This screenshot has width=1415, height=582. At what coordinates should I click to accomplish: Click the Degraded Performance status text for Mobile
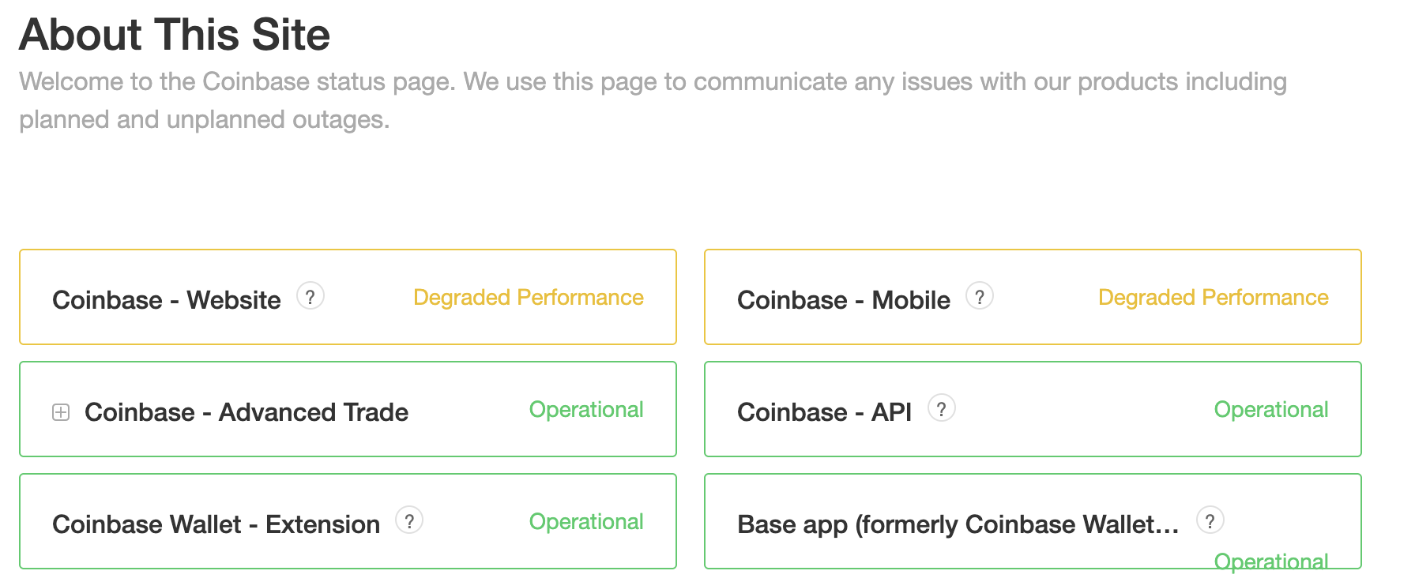(1213, 298)
